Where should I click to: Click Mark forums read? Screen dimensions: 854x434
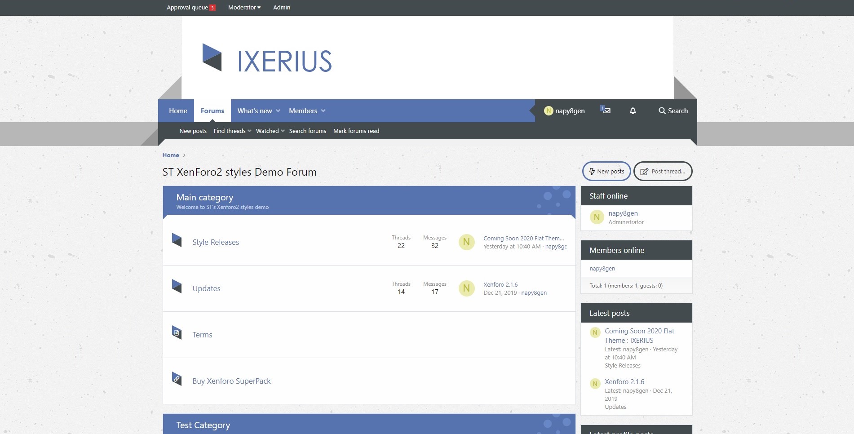click(x=356, y=131)
